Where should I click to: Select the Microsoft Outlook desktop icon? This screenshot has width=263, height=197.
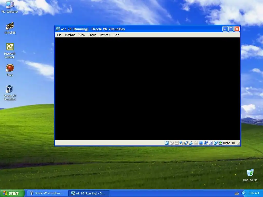(x=10, y=51)
